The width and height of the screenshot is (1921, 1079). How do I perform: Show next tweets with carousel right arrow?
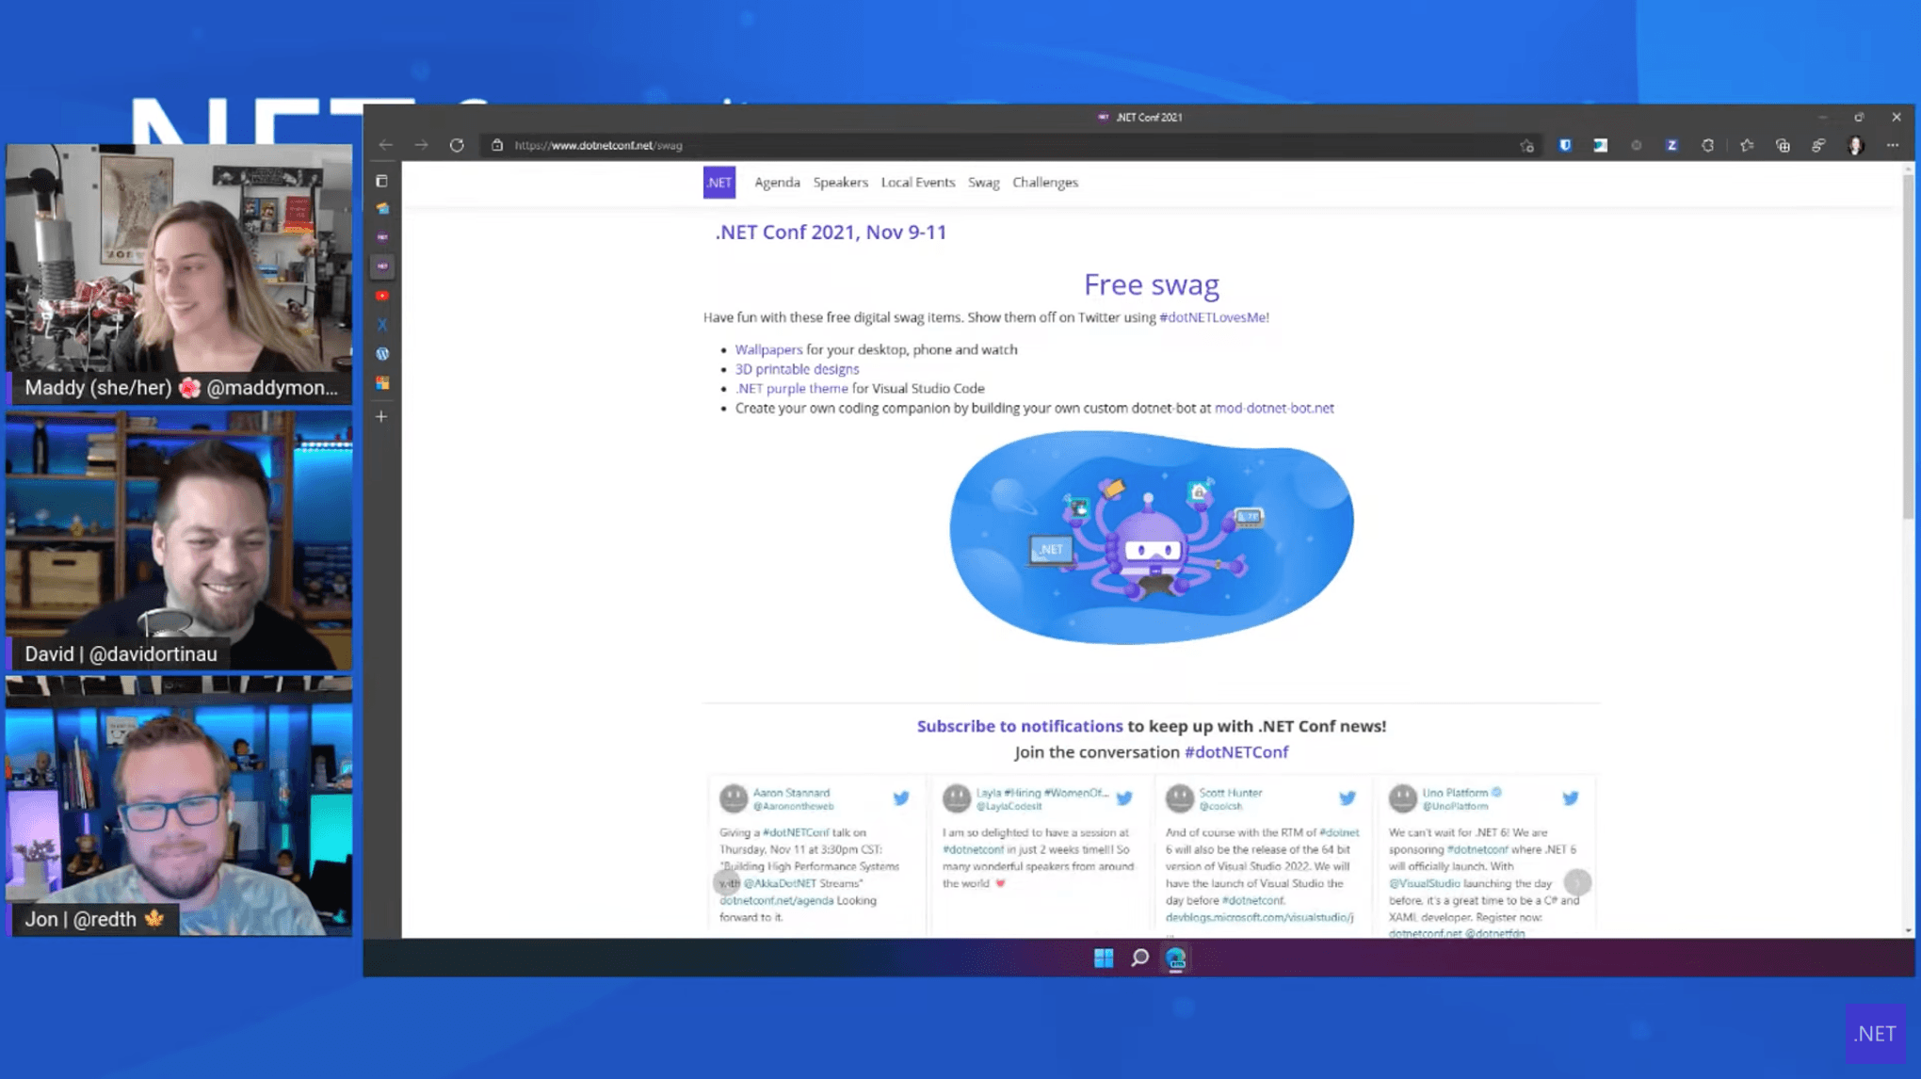coord(1577,882)
